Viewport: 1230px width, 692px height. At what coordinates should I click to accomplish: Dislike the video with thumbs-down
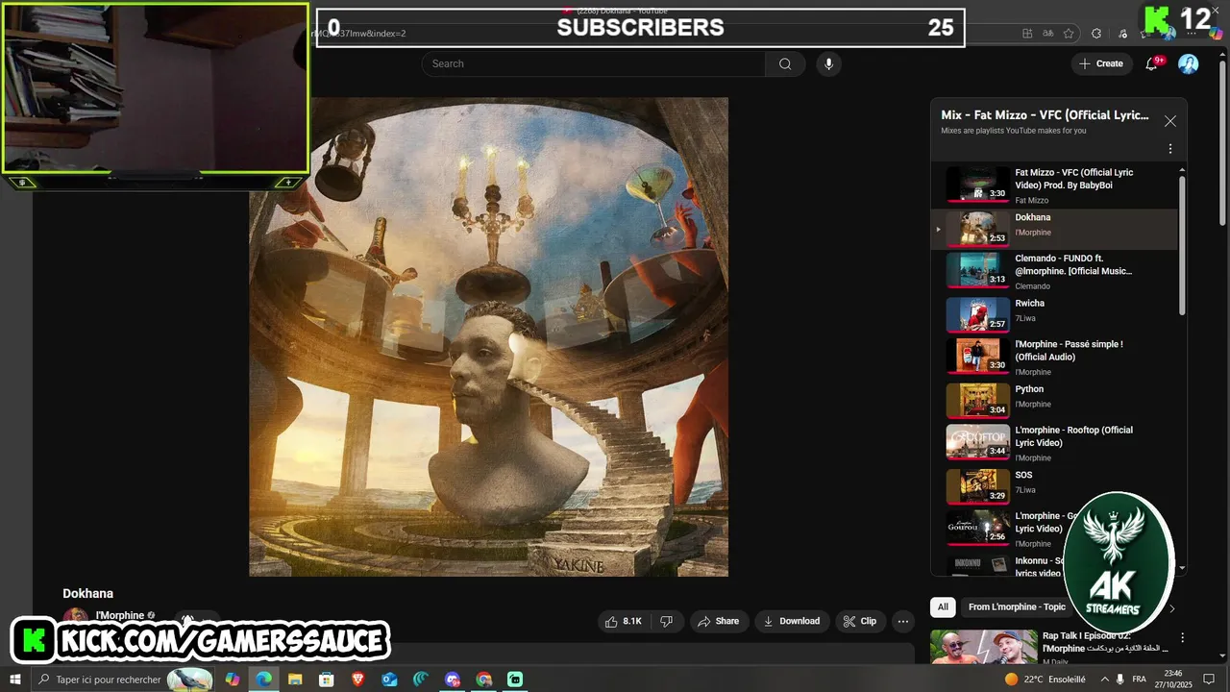(667, 621)
